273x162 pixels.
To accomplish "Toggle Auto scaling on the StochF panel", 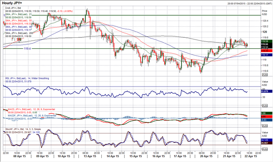I will 265,149.
